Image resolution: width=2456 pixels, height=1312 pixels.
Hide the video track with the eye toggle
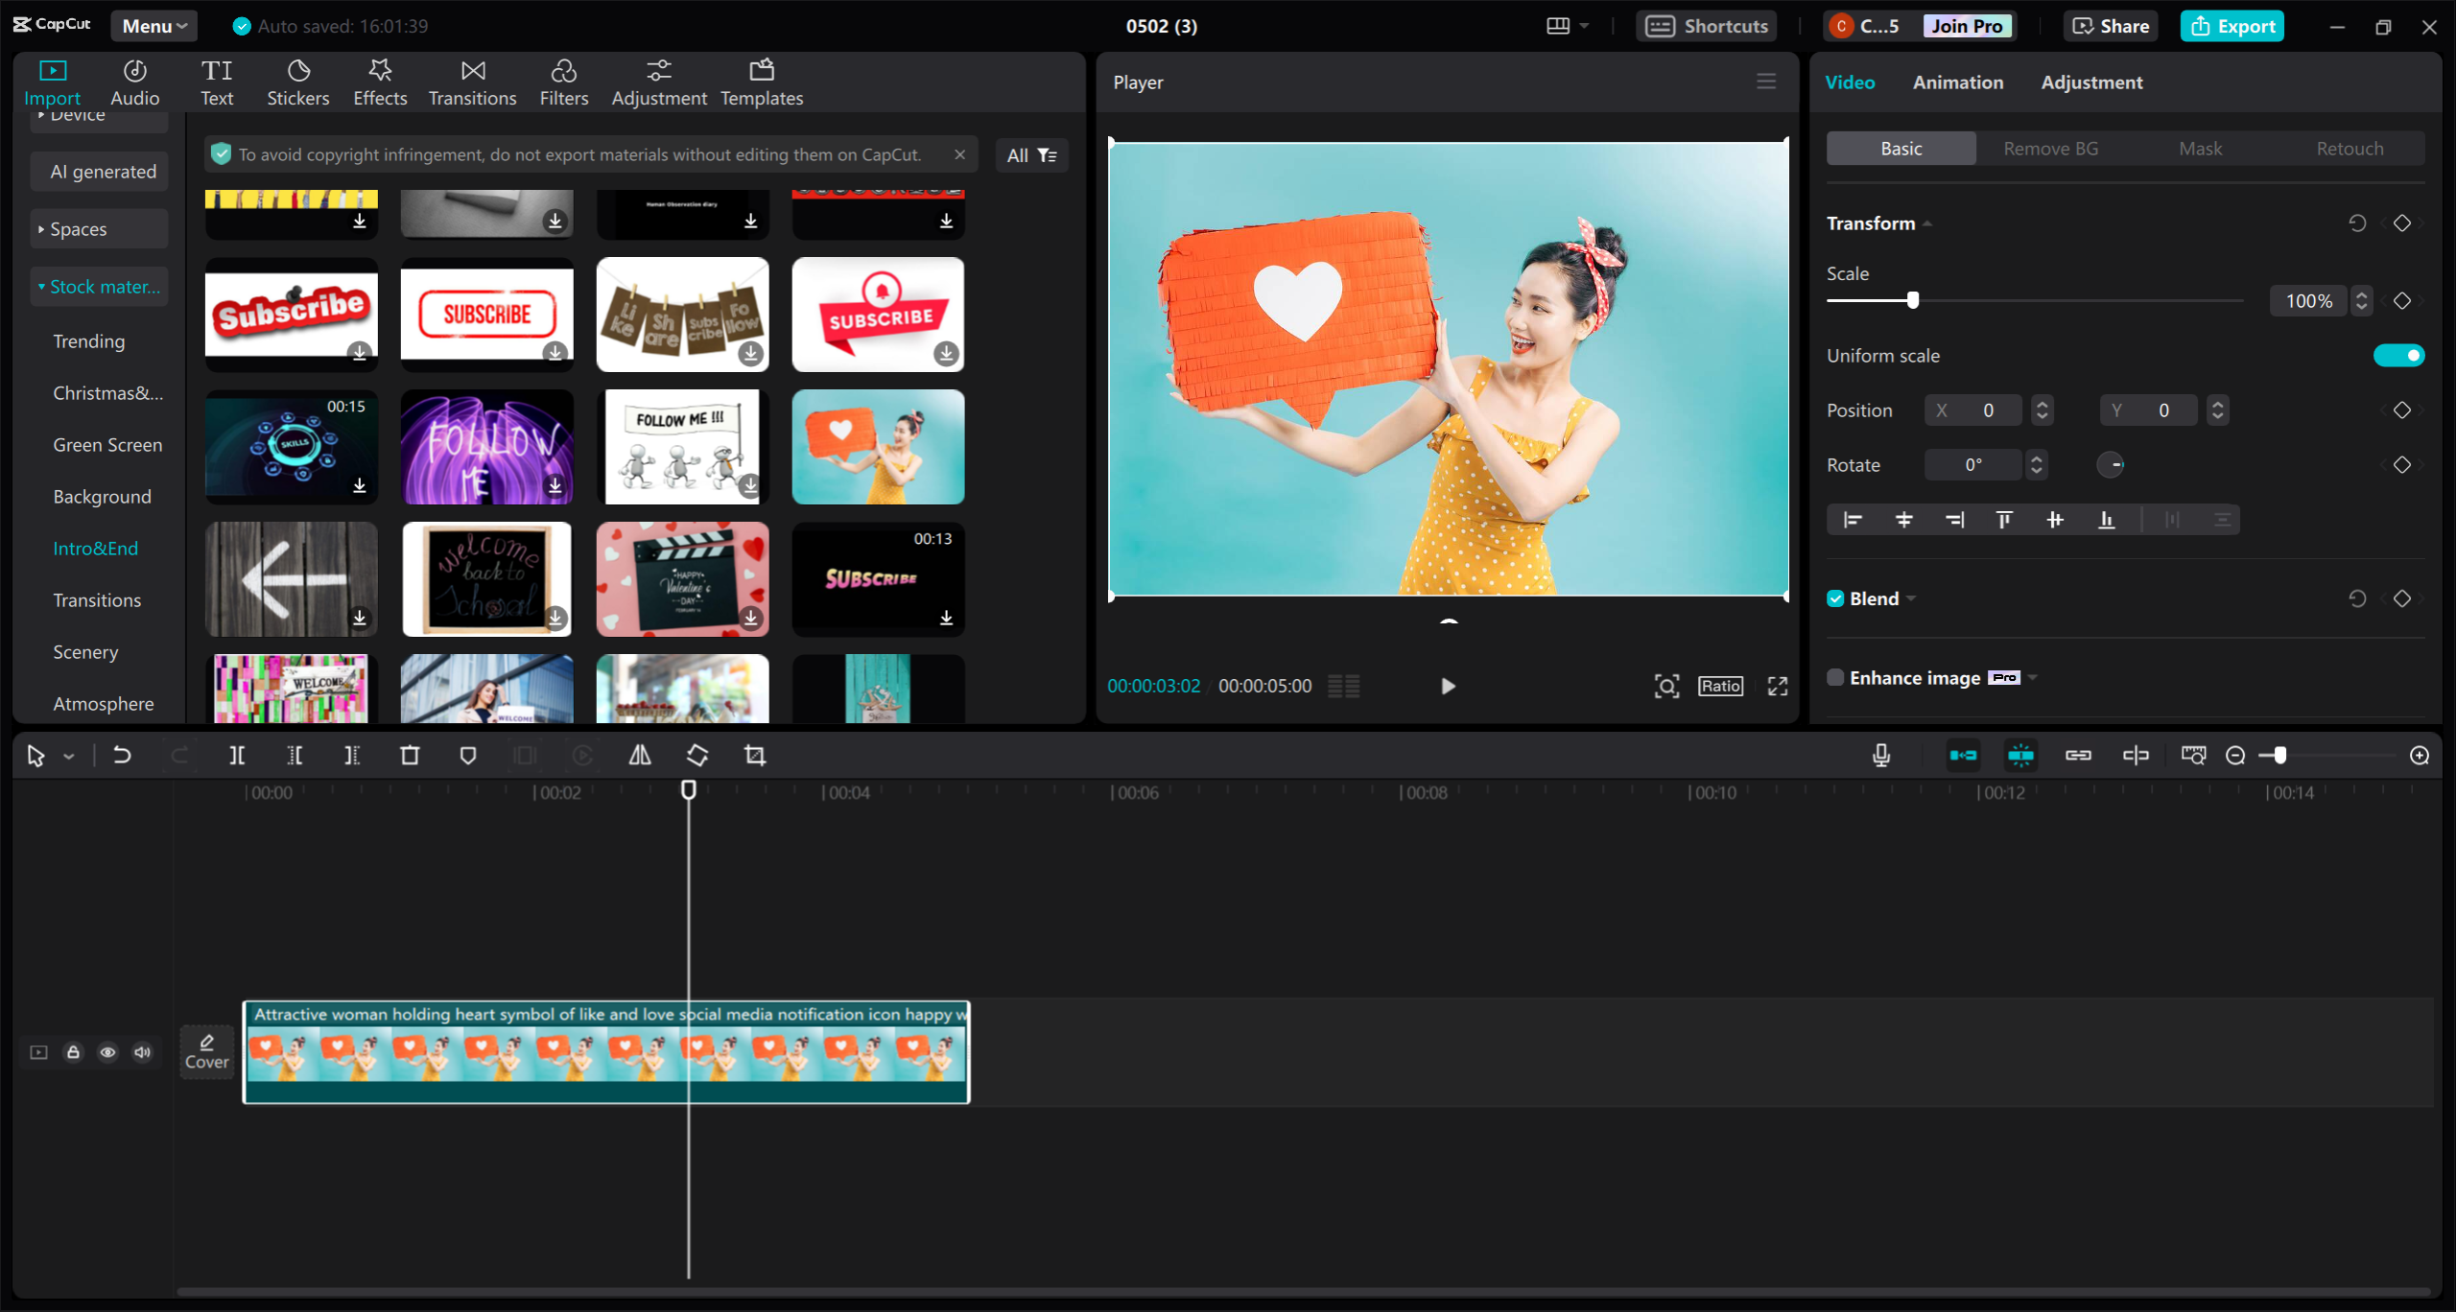[x=107, y=1052]
